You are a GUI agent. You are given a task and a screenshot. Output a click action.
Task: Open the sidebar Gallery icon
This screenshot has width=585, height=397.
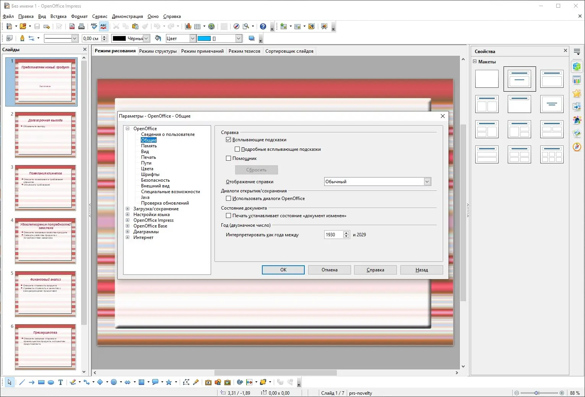tap(577, 133)
